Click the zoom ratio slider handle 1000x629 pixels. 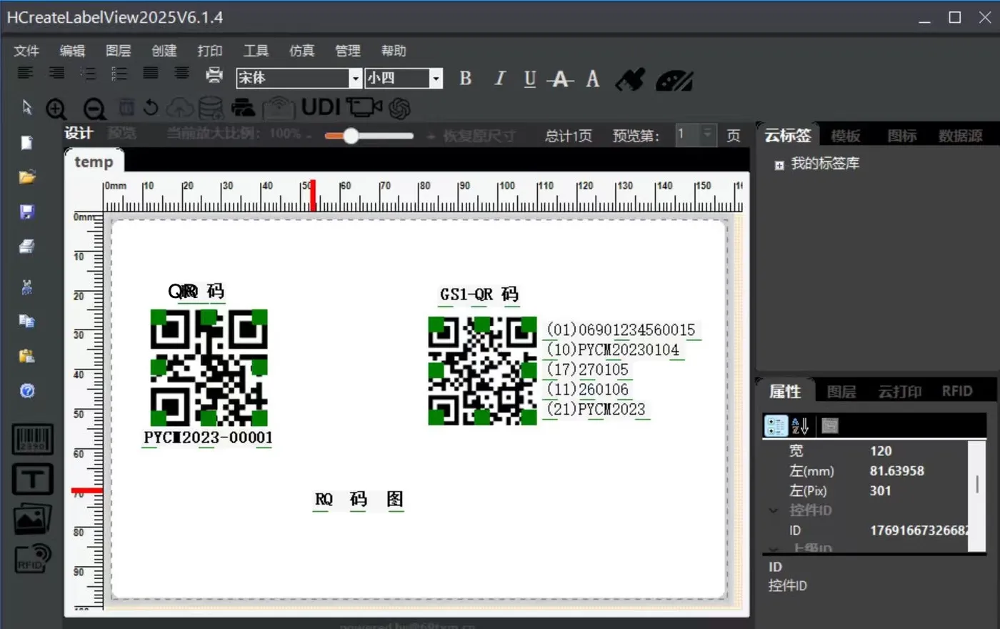(x=351, y=136)
